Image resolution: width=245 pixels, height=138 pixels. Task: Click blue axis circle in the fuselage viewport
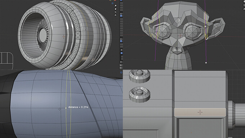(x=121, y=72)
